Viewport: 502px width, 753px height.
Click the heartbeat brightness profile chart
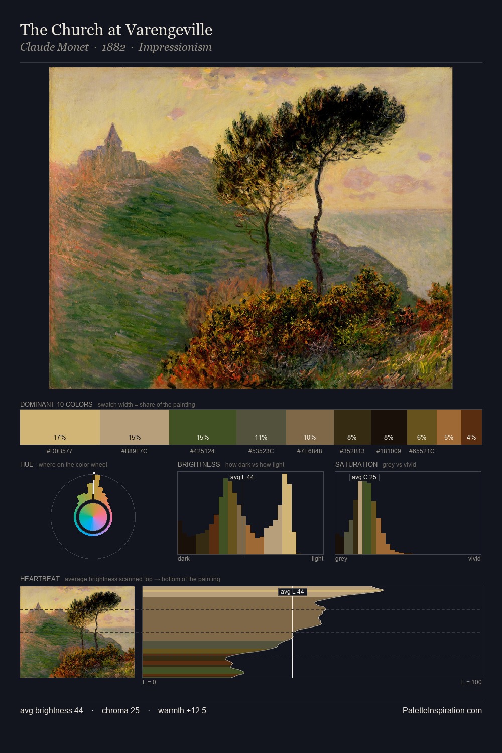click(312, 632)
